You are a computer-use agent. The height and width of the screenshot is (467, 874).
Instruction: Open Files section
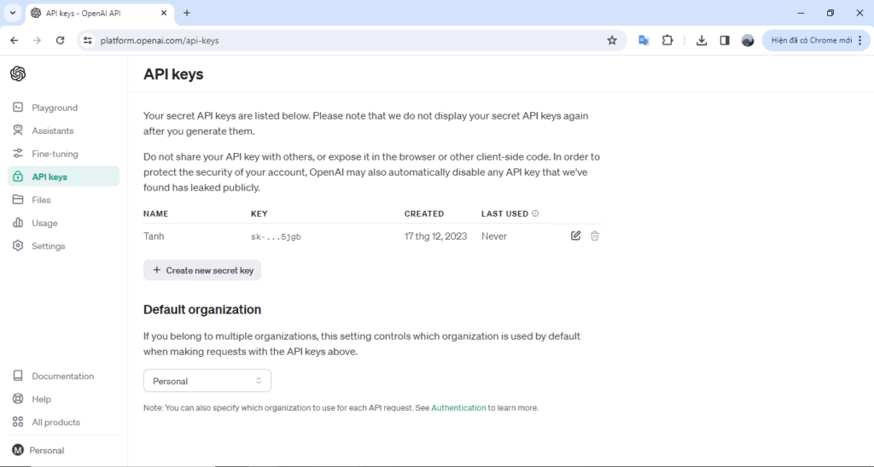[x=41, y=200]
